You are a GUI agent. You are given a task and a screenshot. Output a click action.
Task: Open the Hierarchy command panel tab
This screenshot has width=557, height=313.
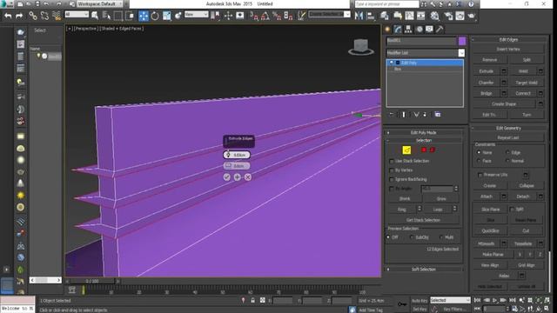click(408, 30)
